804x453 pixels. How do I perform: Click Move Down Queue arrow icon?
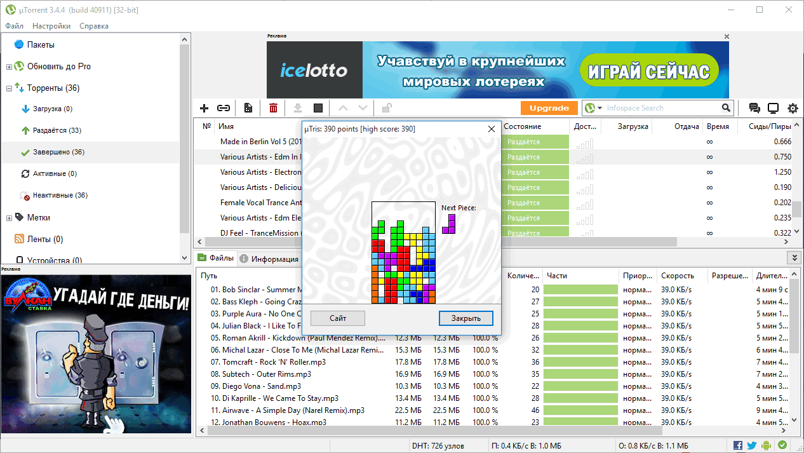point(363,108)
